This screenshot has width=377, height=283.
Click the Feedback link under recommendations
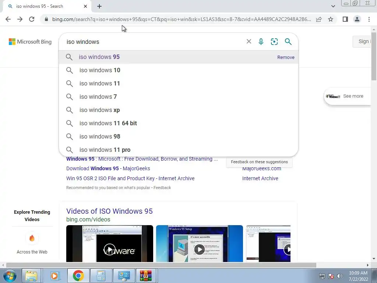tap(162, 188)
